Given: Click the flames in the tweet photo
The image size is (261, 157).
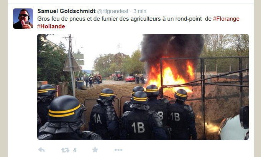Looking at the screenshot, I should click(170, 77).
